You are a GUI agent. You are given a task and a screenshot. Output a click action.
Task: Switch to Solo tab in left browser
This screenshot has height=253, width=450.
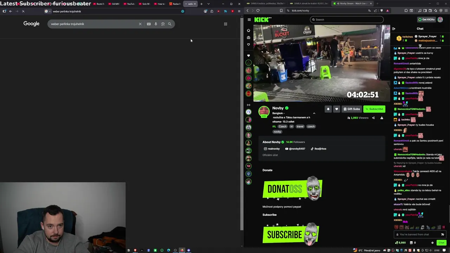coord(144,4)
